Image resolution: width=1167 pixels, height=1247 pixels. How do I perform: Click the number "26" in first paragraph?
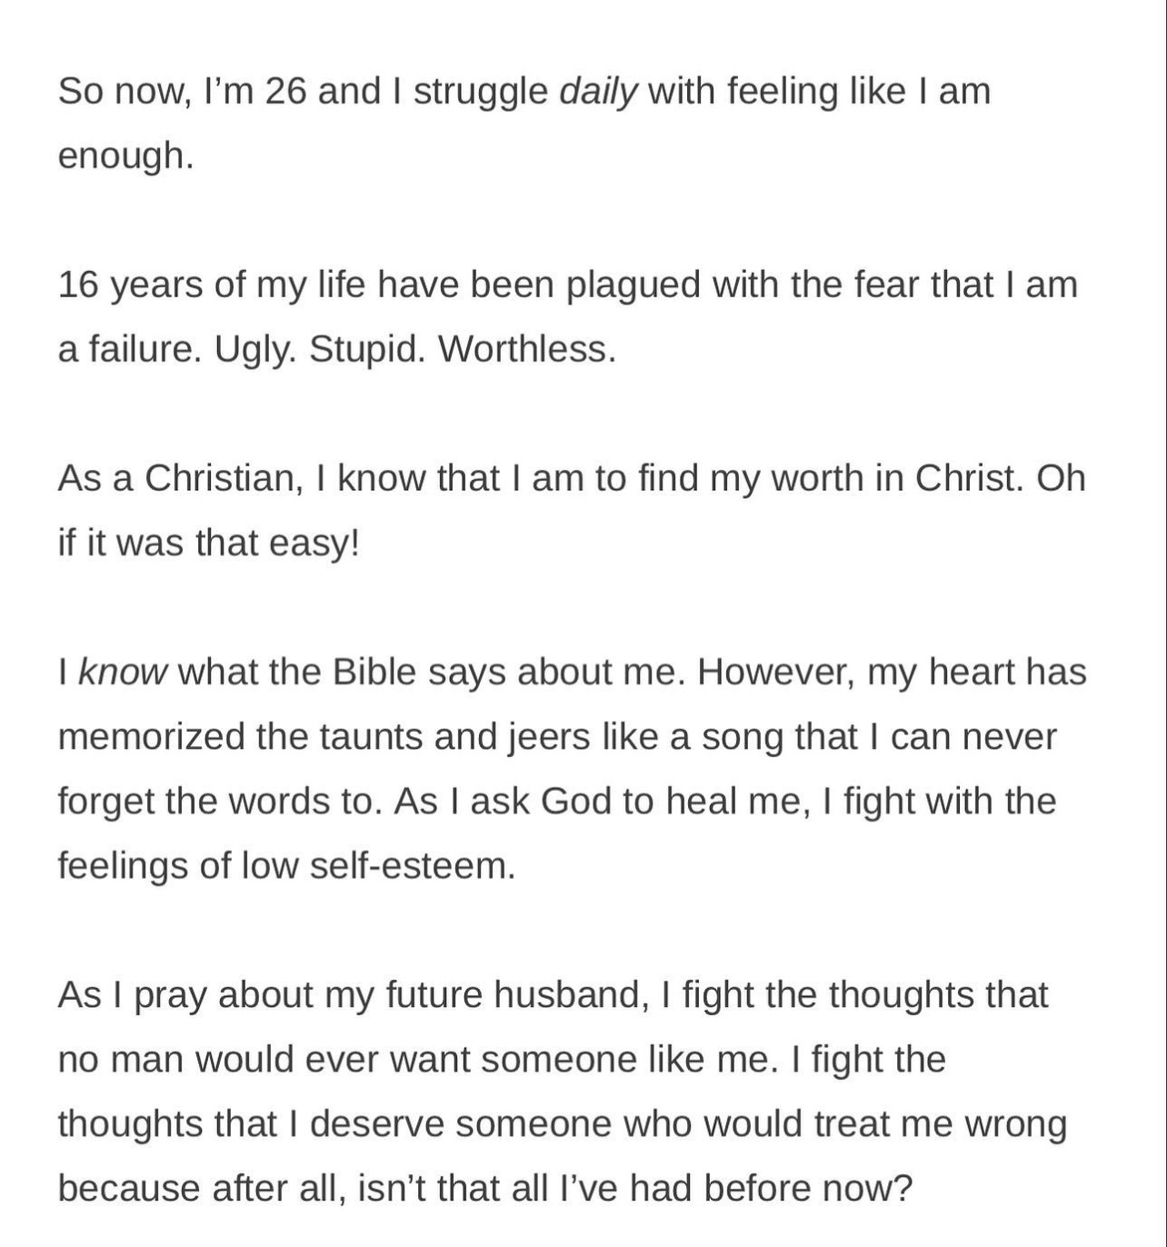coord(286,92)
